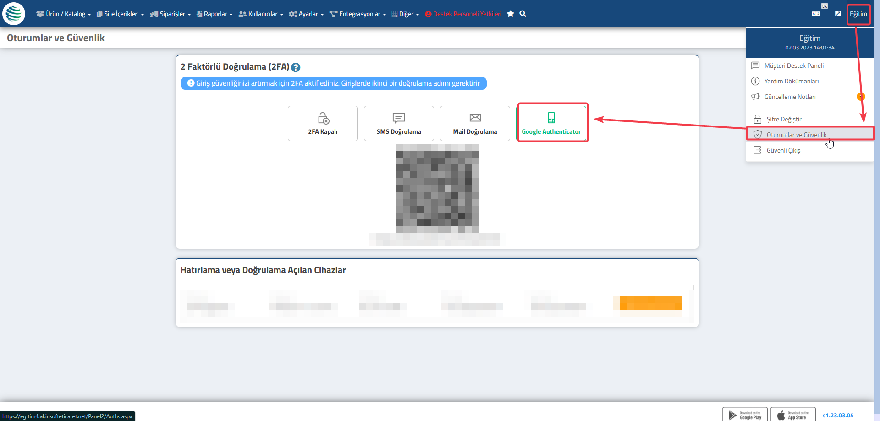Select 2FA Kapalı option
The height and width of the screenshot is (421, 880).
323,123
